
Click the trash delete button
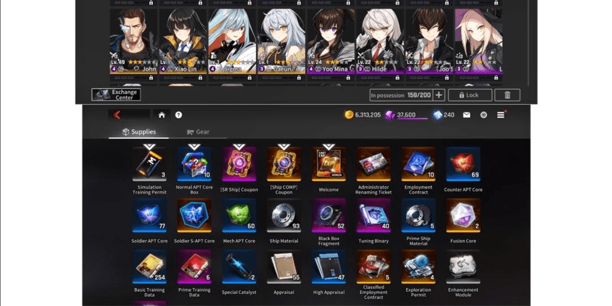(x=507, y=95)
